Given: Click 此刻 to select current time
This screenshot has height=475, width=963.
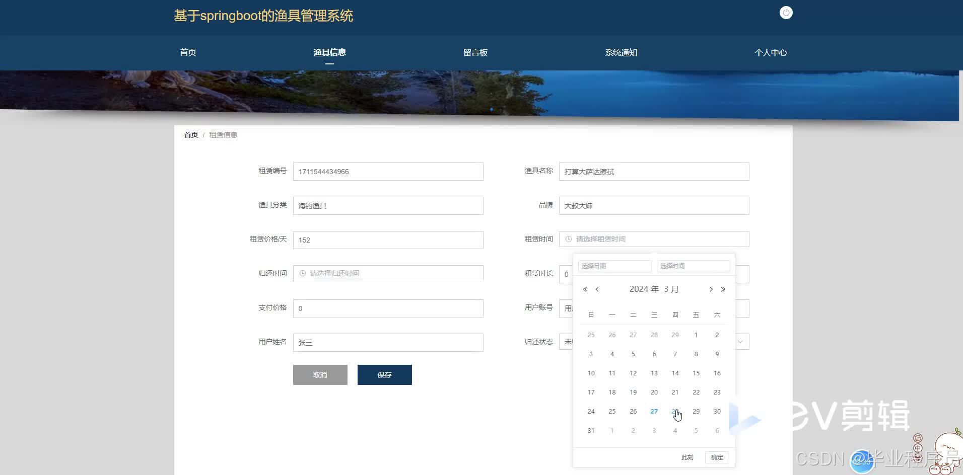Looking at the screenshot, I should (687, 457).
